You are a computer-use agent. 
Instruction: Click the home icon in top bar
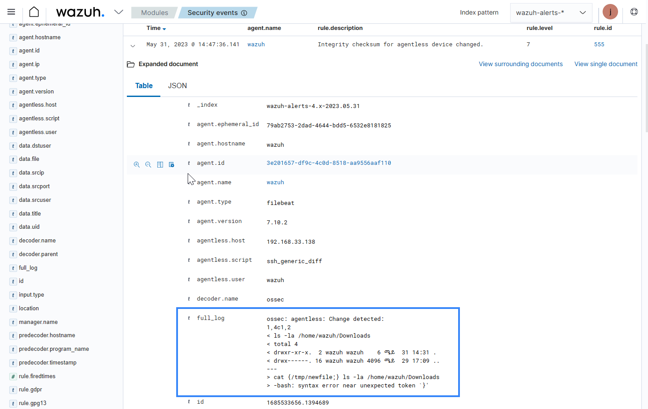pos(33,11)
